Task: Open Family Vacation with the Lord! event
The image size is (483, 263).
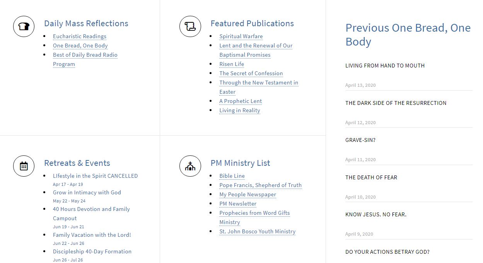Action: (x=92, y=235)
